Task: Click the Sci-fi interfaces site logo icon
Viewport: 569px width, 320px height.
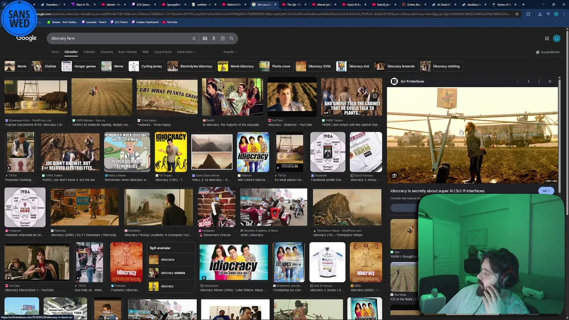Action: tap(394, 81)
